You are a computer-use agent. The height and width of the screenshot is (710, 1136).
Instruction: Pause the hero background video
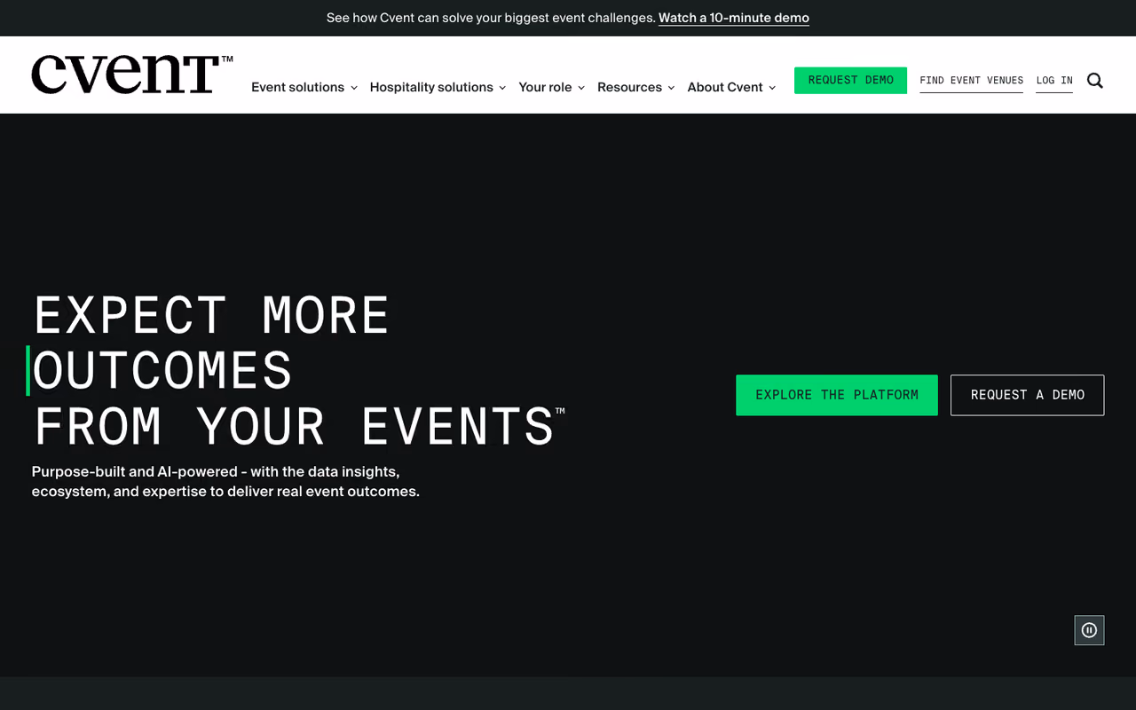1089,630
